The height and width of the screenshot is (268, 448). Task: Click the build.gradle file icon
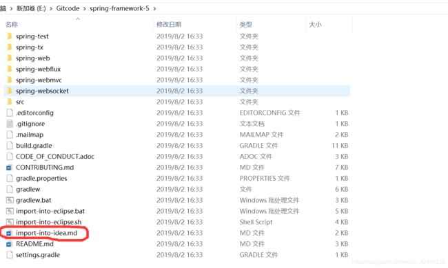coord(10,146)
